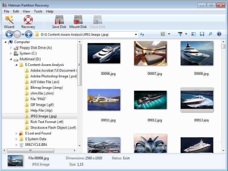Click the Recovery lifebuoy icon
Screen dimensions: 228x171
28,20
